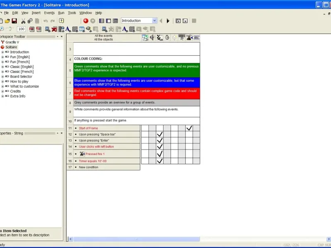This screenshot has width=331, height=248.
Task: Click the scroll left arrow button
Action: coord(70,239)
